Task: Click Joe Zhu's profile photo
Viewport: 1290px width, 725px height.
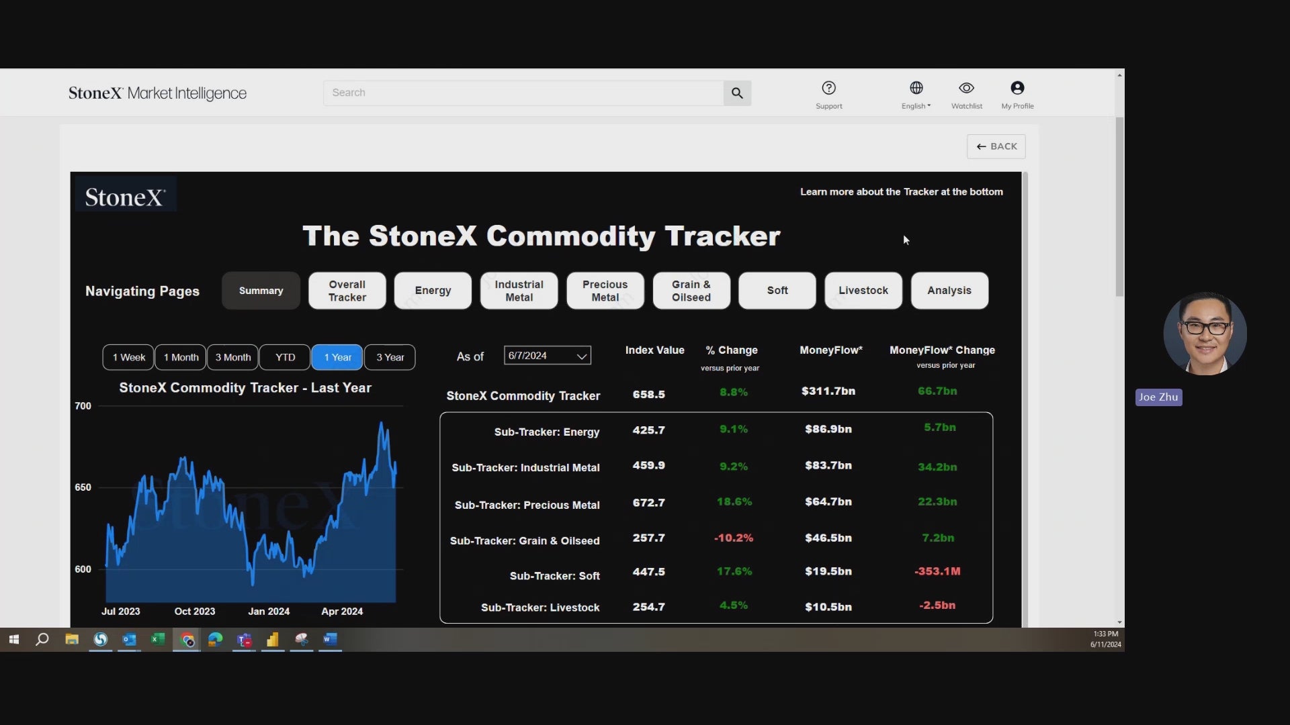Action: 1205,333
